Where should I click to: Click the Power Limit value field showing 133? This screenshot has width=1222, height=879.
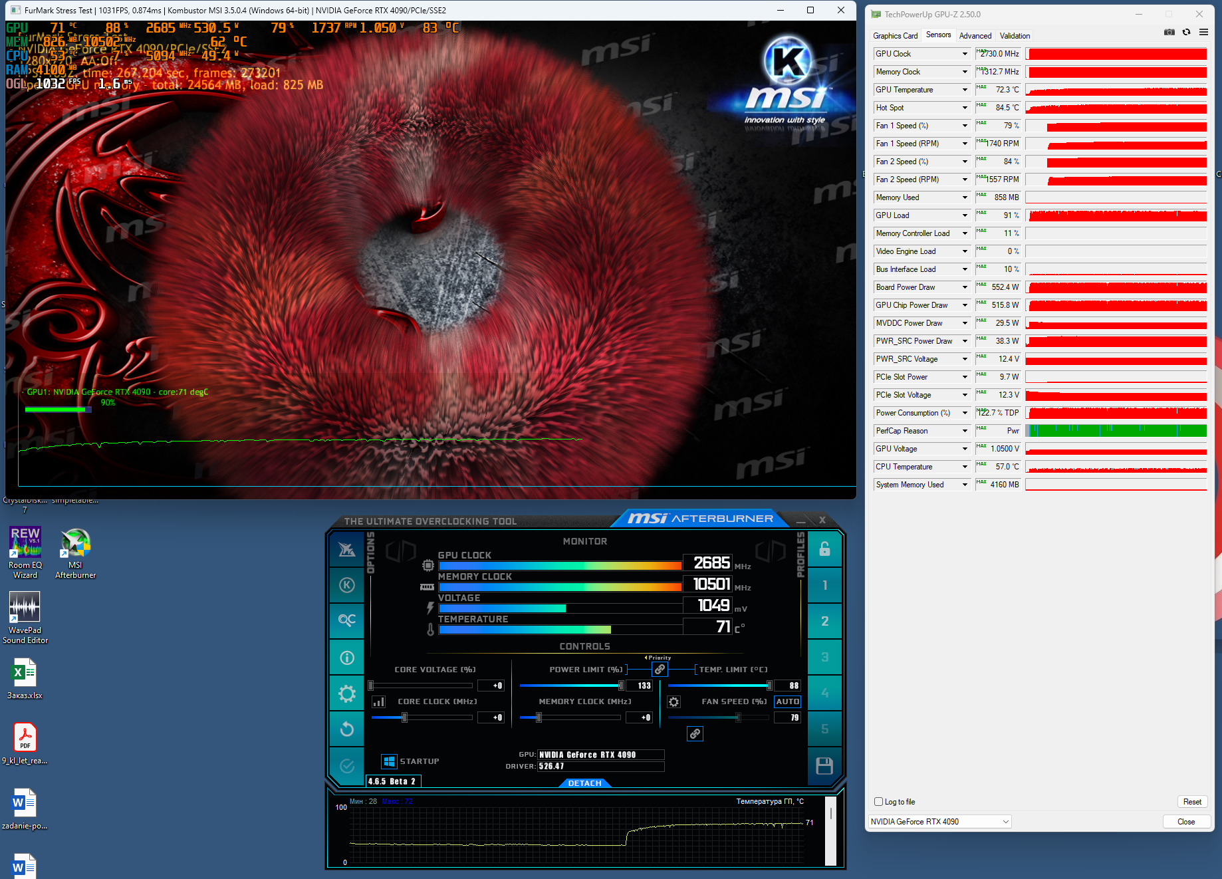tap(640, 686)
